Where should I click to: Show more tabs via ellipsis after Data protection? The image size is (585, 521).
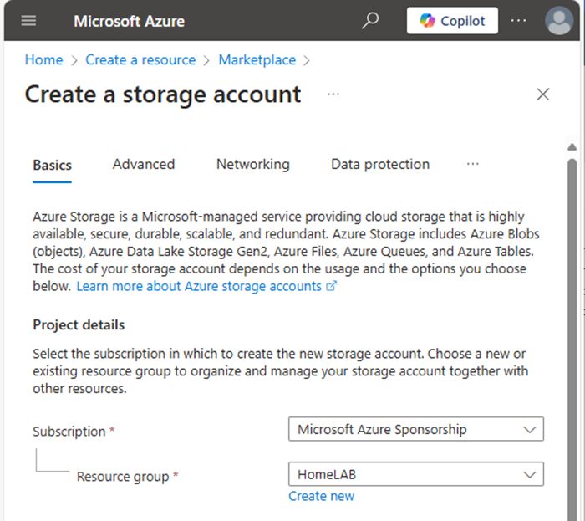pyautogui.click(x=473, y=164)
